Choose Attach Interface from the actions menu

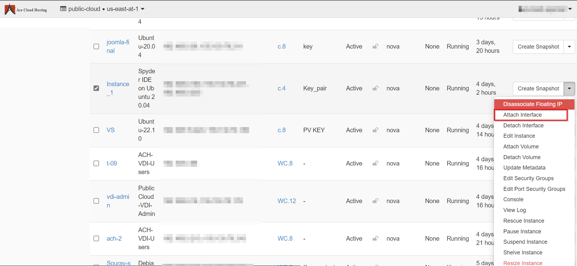click(x=522, y=115)
